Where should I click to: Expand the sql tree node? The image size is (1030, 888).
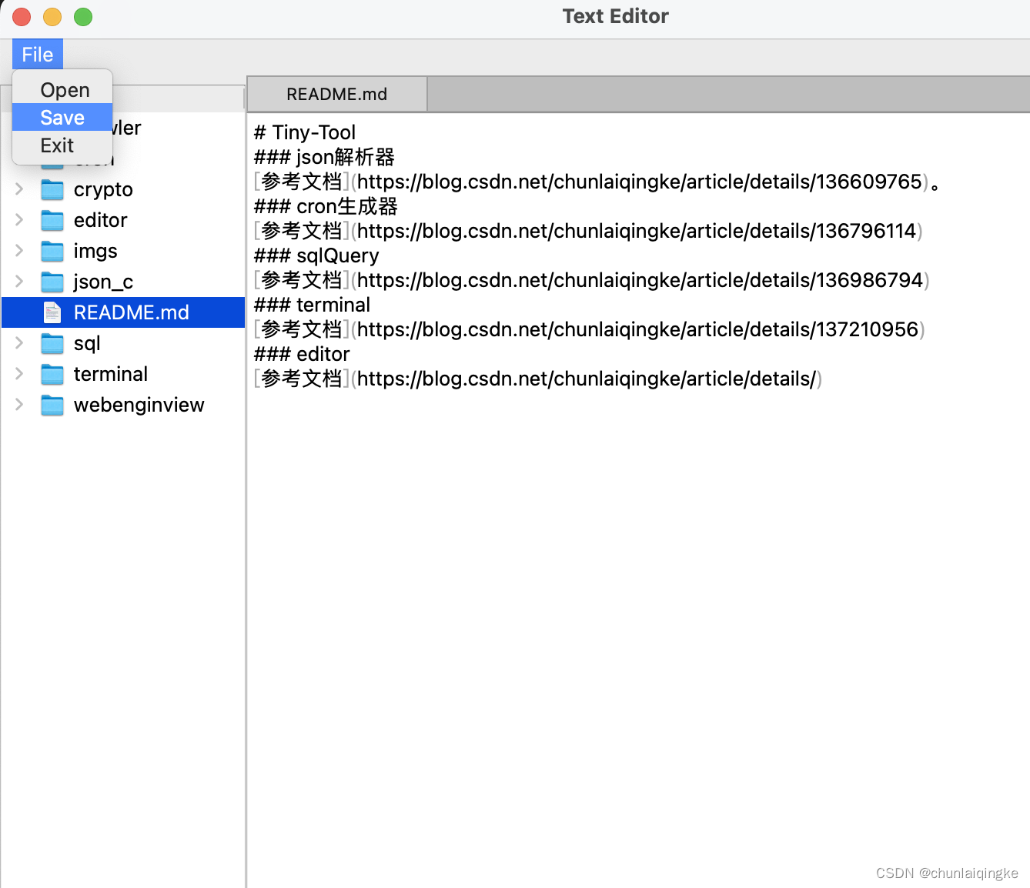pyautogui.click(x=19, y=343)
